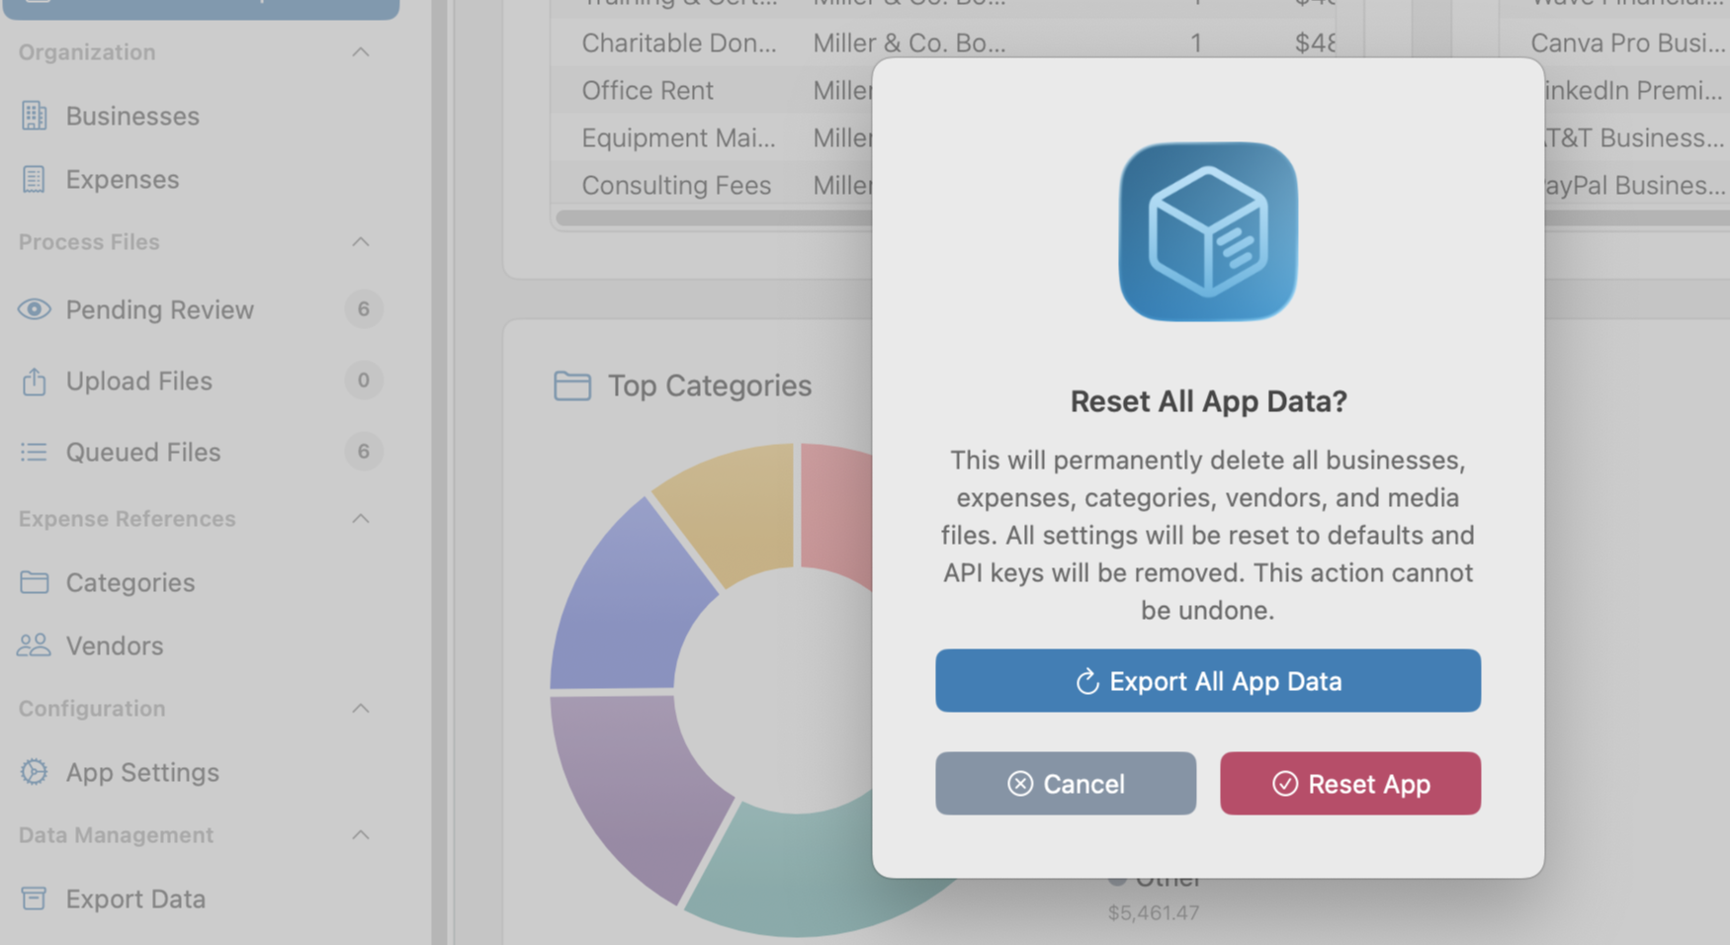Click the App Settings gear icon
Image resolution: width=1730 pixels, height=945 pixels.
point(34,772)
